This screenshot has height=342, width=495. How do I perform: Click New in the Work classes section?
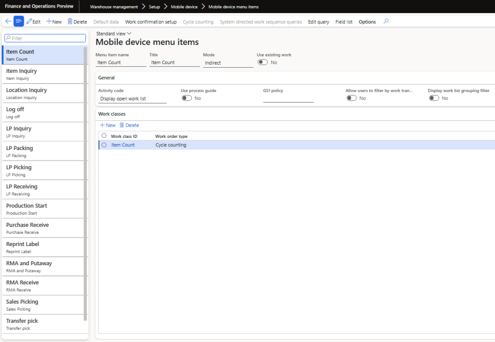[x=107, y=125]
